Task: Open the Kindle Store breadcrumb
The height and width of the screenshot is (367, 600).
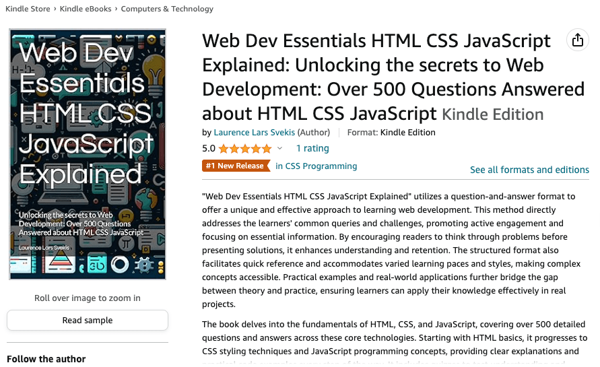Action: point(28,9)
